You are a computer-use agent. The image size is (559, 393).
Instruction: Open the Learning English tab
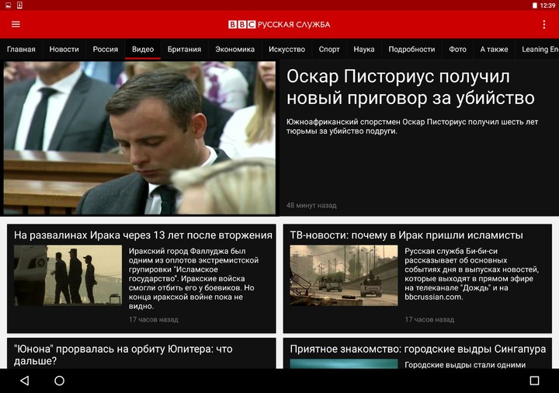click(538, 49)
